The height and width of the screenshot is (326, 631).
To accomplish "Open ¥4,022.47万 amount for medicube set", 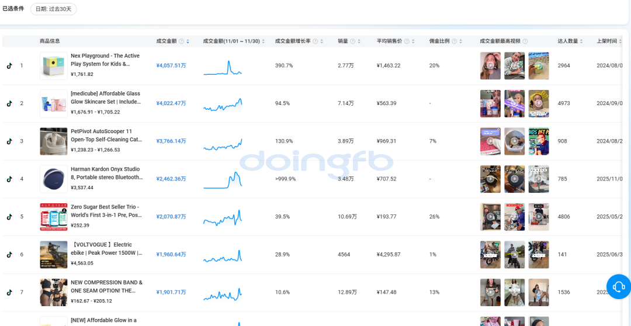I will coord(171,103).
